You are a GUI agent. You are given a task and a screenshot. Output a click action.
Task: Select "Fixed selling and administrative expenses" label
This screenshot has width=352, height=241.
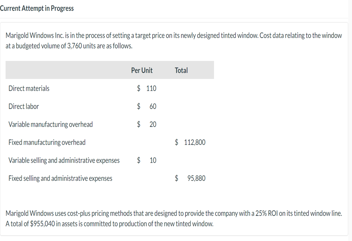tap(60, 178)
